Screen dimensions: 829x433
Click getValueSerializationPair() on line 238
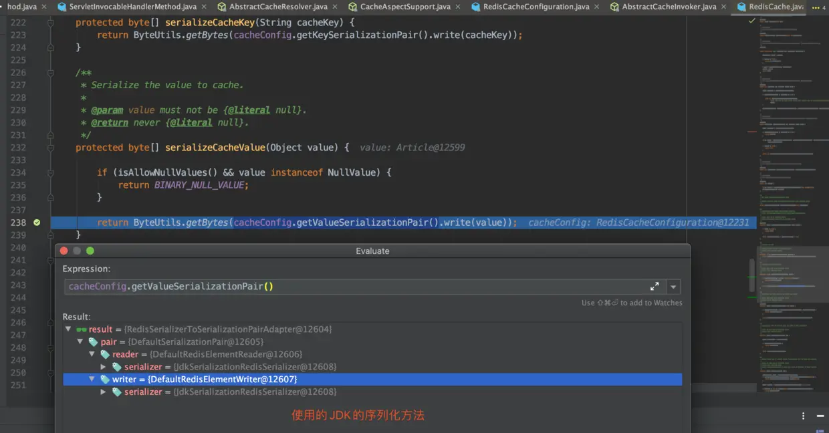point(366,223)
